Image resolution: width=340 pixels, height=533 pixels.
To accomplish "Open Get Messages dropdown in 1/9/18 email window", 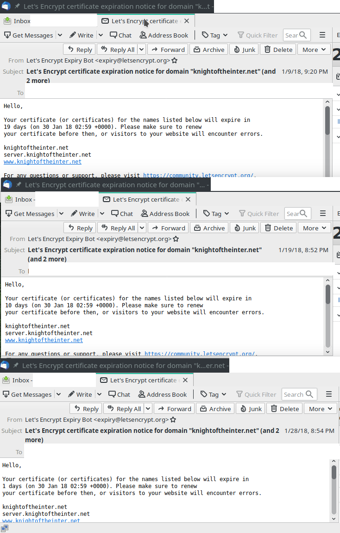I will tap(60, 35).
